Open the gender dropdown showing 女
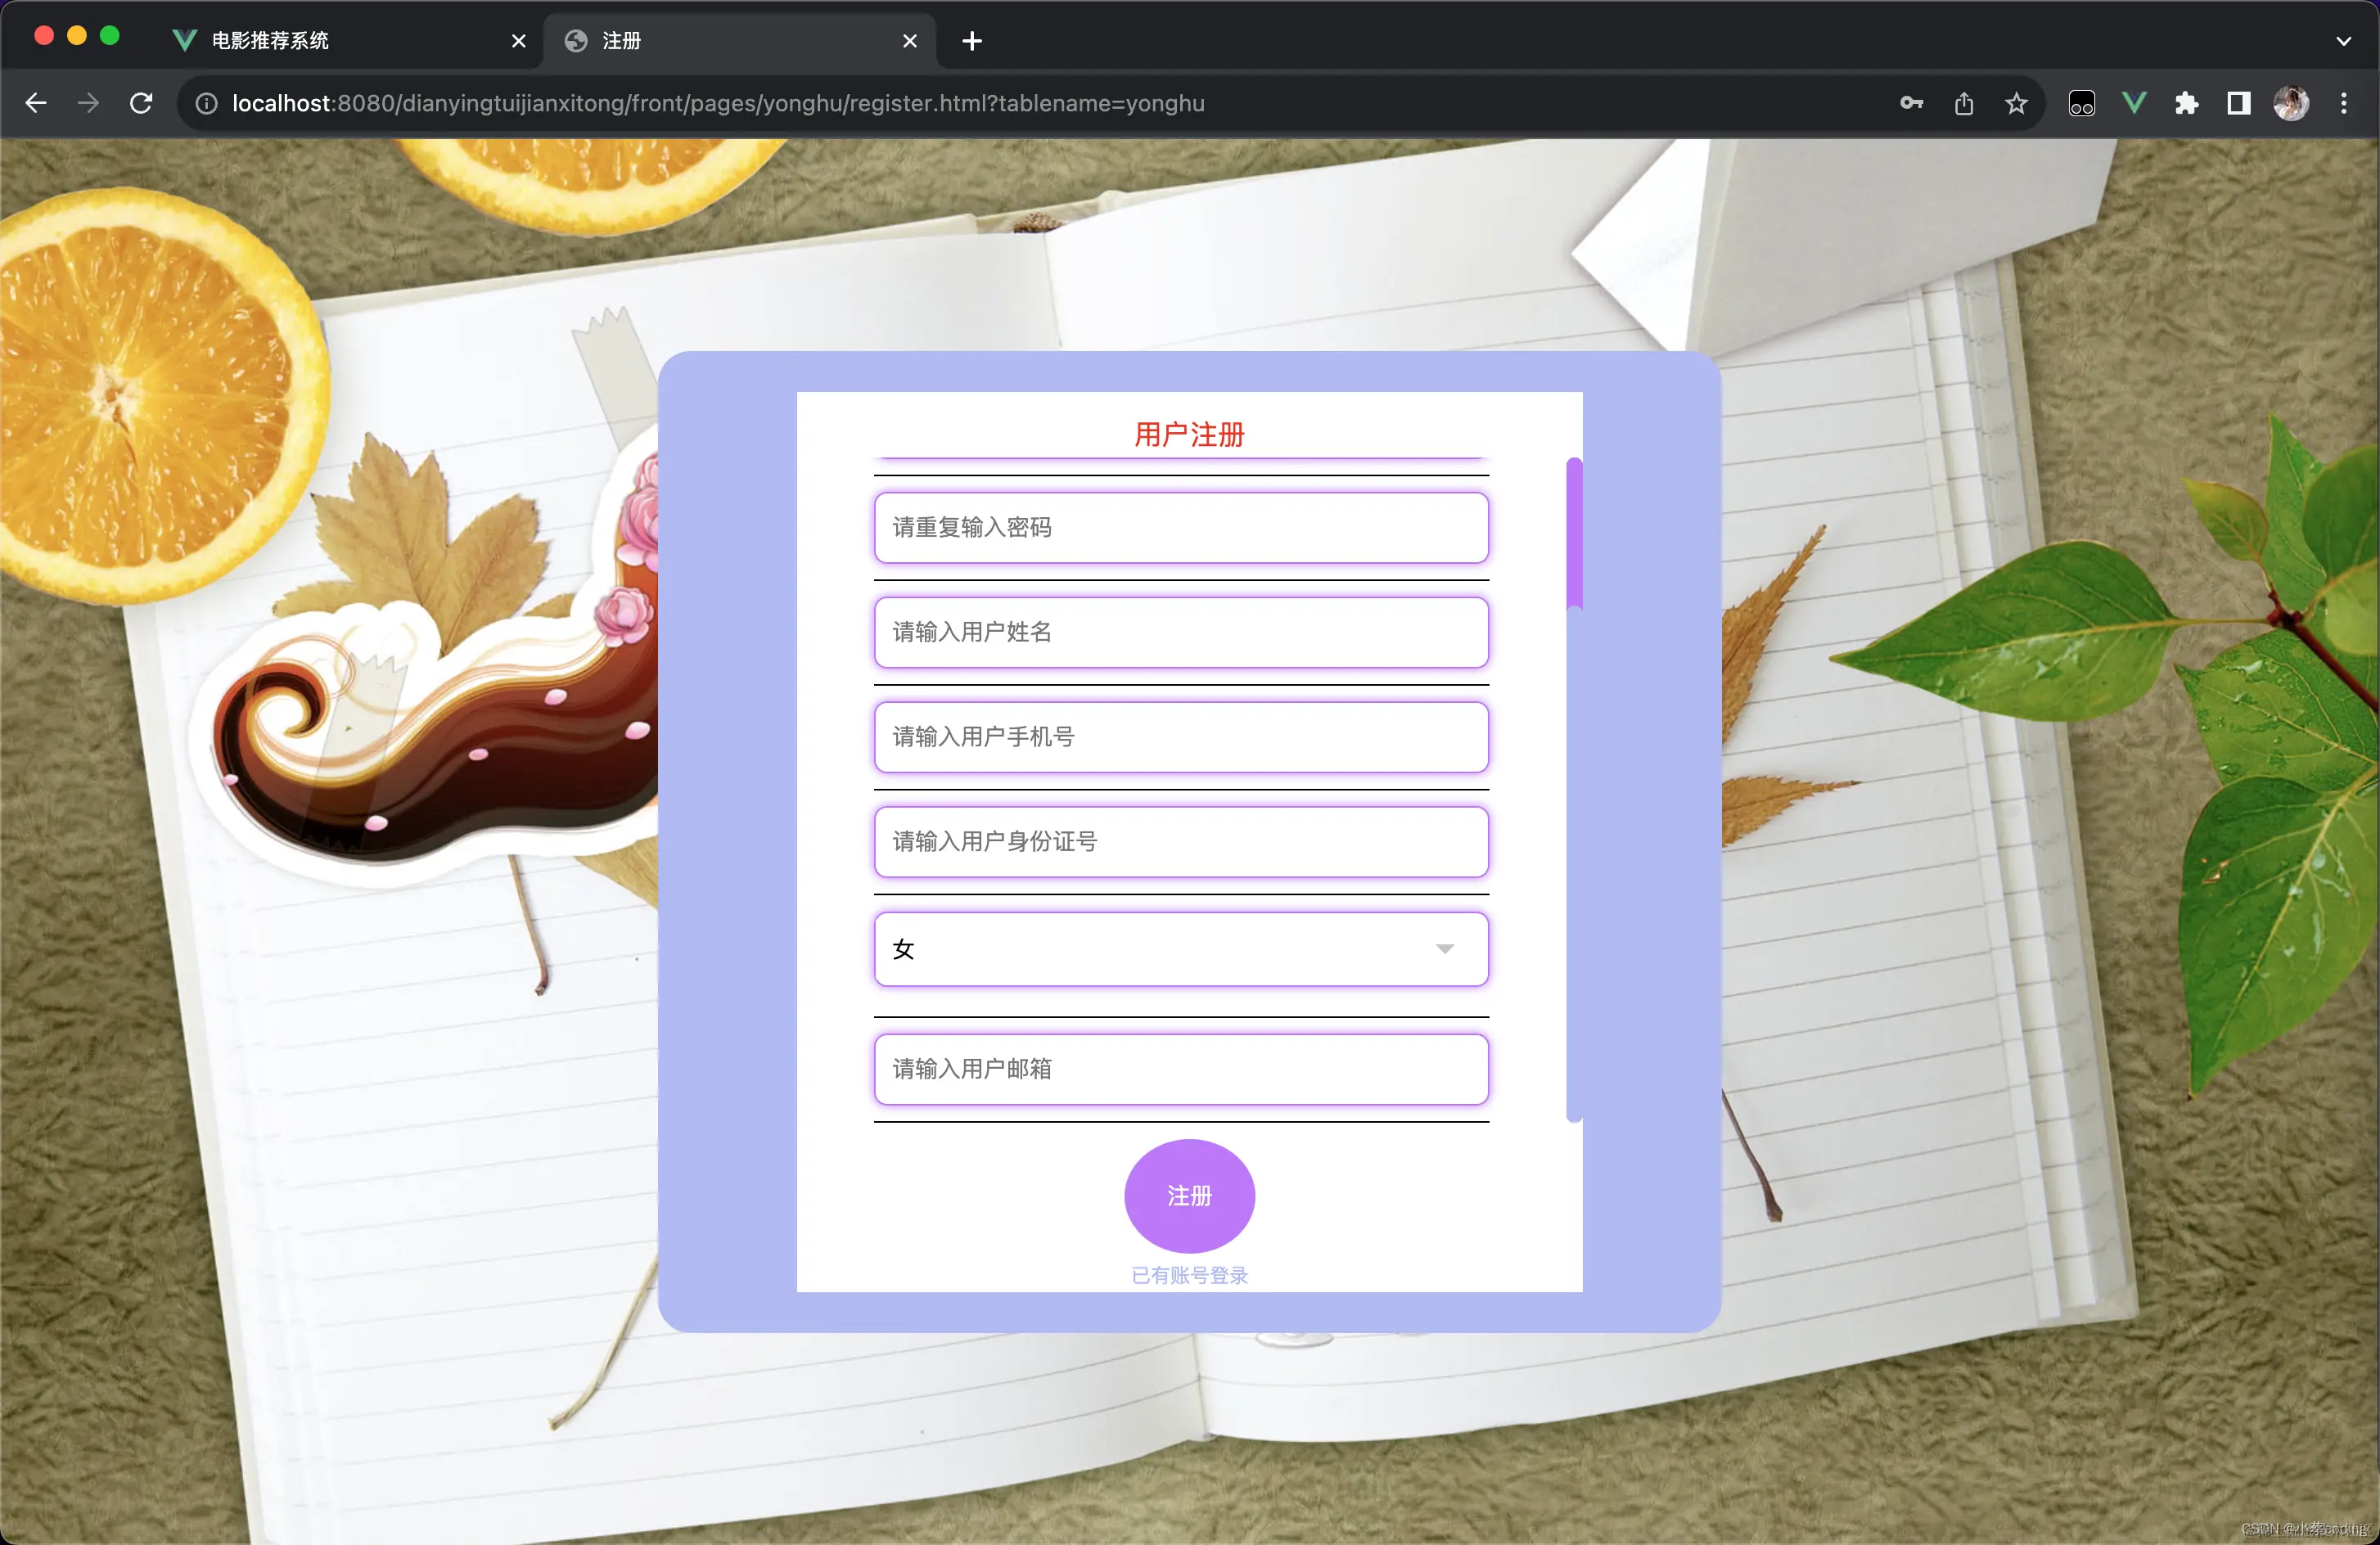This screenshot has width=2380, height=1545. pos(1181,948)
